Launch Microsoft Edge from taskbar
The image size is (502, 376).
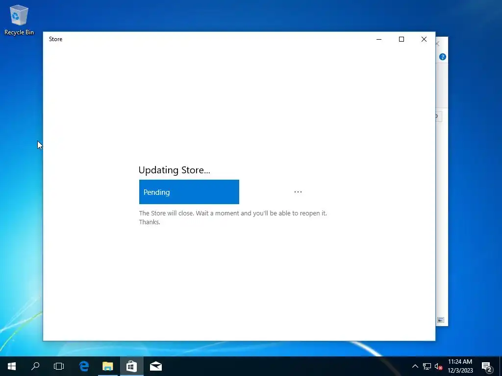point(84,366)
